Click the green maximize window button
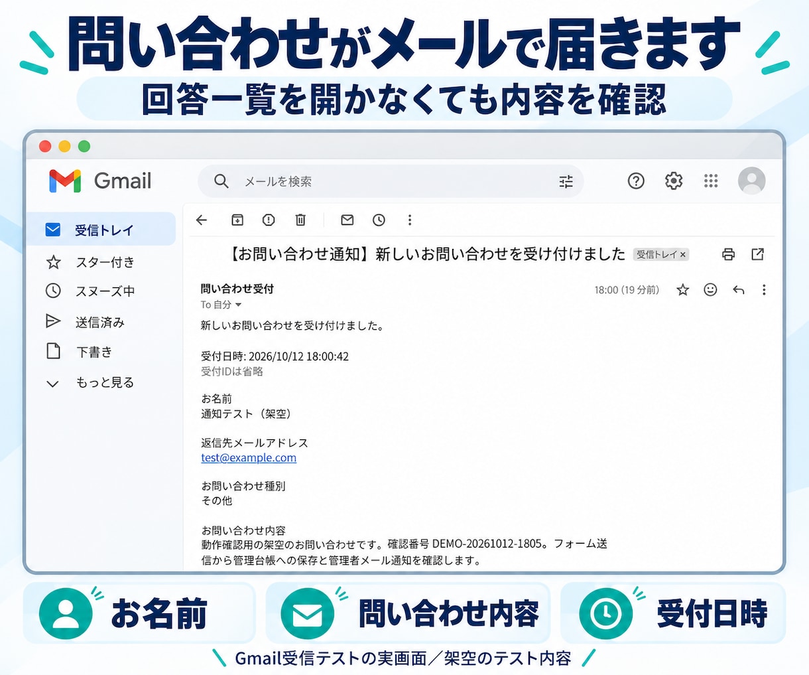The height and width of the screenshot is (675, 809). [x=84, y=146]
